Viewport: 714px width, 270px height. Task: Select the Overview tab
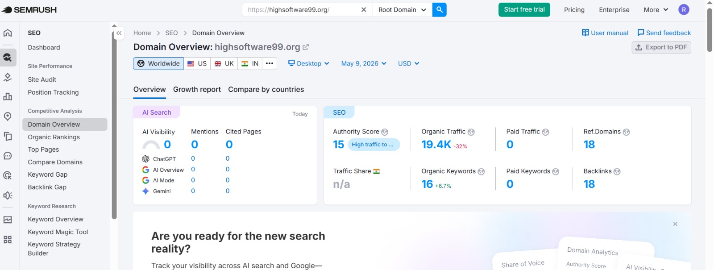point(149,89)
